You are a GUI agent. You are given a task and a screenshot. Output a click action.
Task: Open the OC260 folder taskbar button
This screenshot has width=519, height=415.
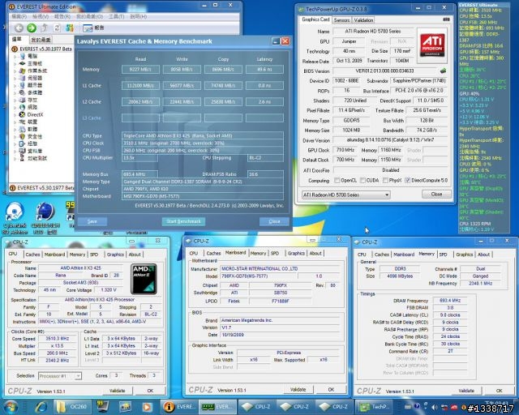71,406
